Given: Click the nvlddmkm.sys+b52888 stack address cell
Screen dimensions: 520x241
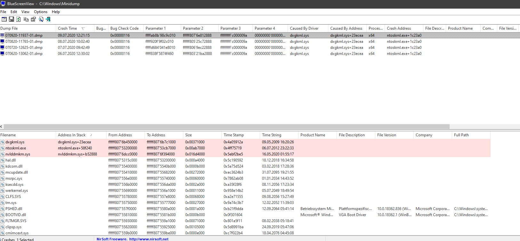Looking at the screenshot, I should pyautogui.click(x=77, y=154).
